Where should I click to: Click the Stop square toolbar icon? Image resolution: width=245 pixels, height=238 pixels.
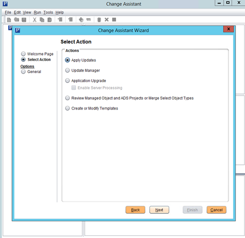click(x=114, y=19)
